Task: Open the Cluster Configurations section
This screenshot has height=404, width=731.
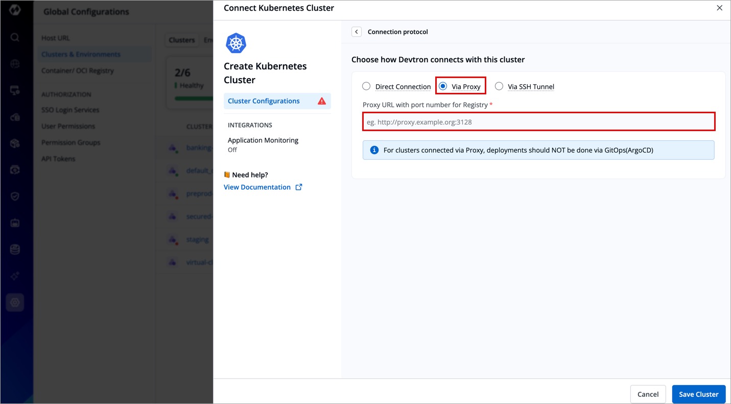Action: pyautogui.click(x=264, y=101)
